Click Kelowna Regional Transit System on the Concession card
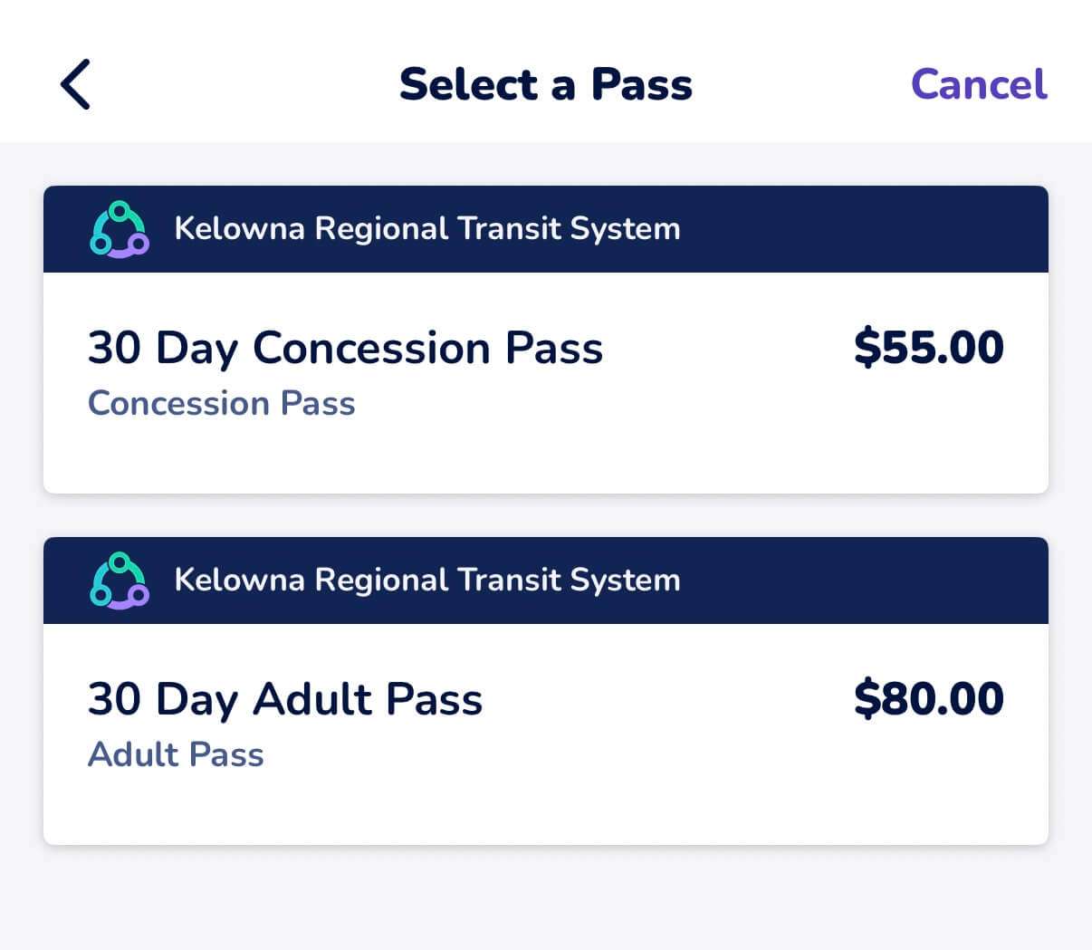1092x950 pixels. [426, 229]
